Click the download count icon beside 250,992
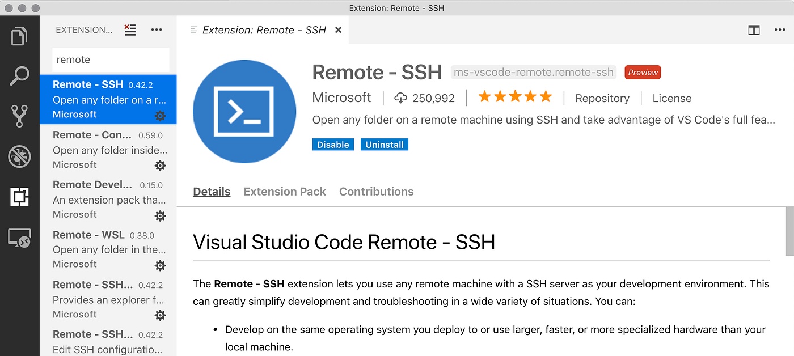Viewport: 794px width, 356px height. pos(401,98)
